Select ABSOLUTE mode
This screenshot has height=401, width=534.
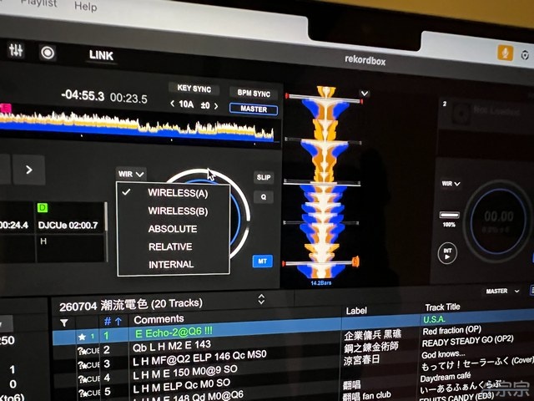[x=173, y=229]
